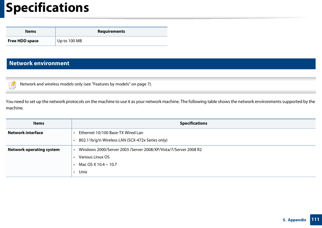
Task: Click the Requirements column header
Action: pyautogui.click(x=111, y=31)
